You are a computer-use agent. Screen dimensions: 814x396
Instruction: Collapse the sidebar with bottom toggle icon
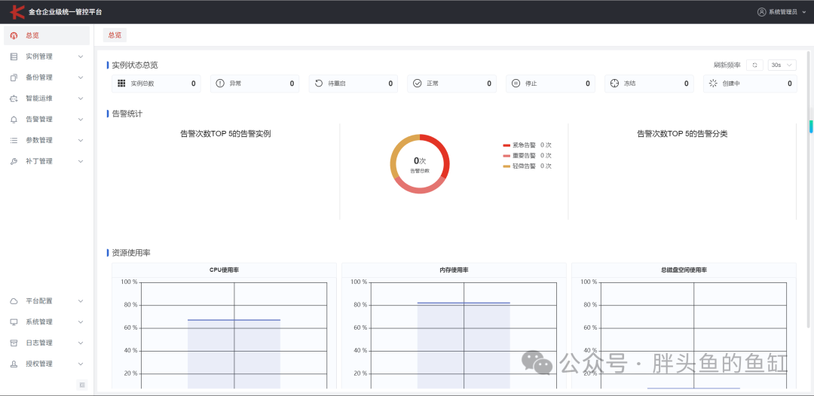pyautogui.click(x=82, y=385)
